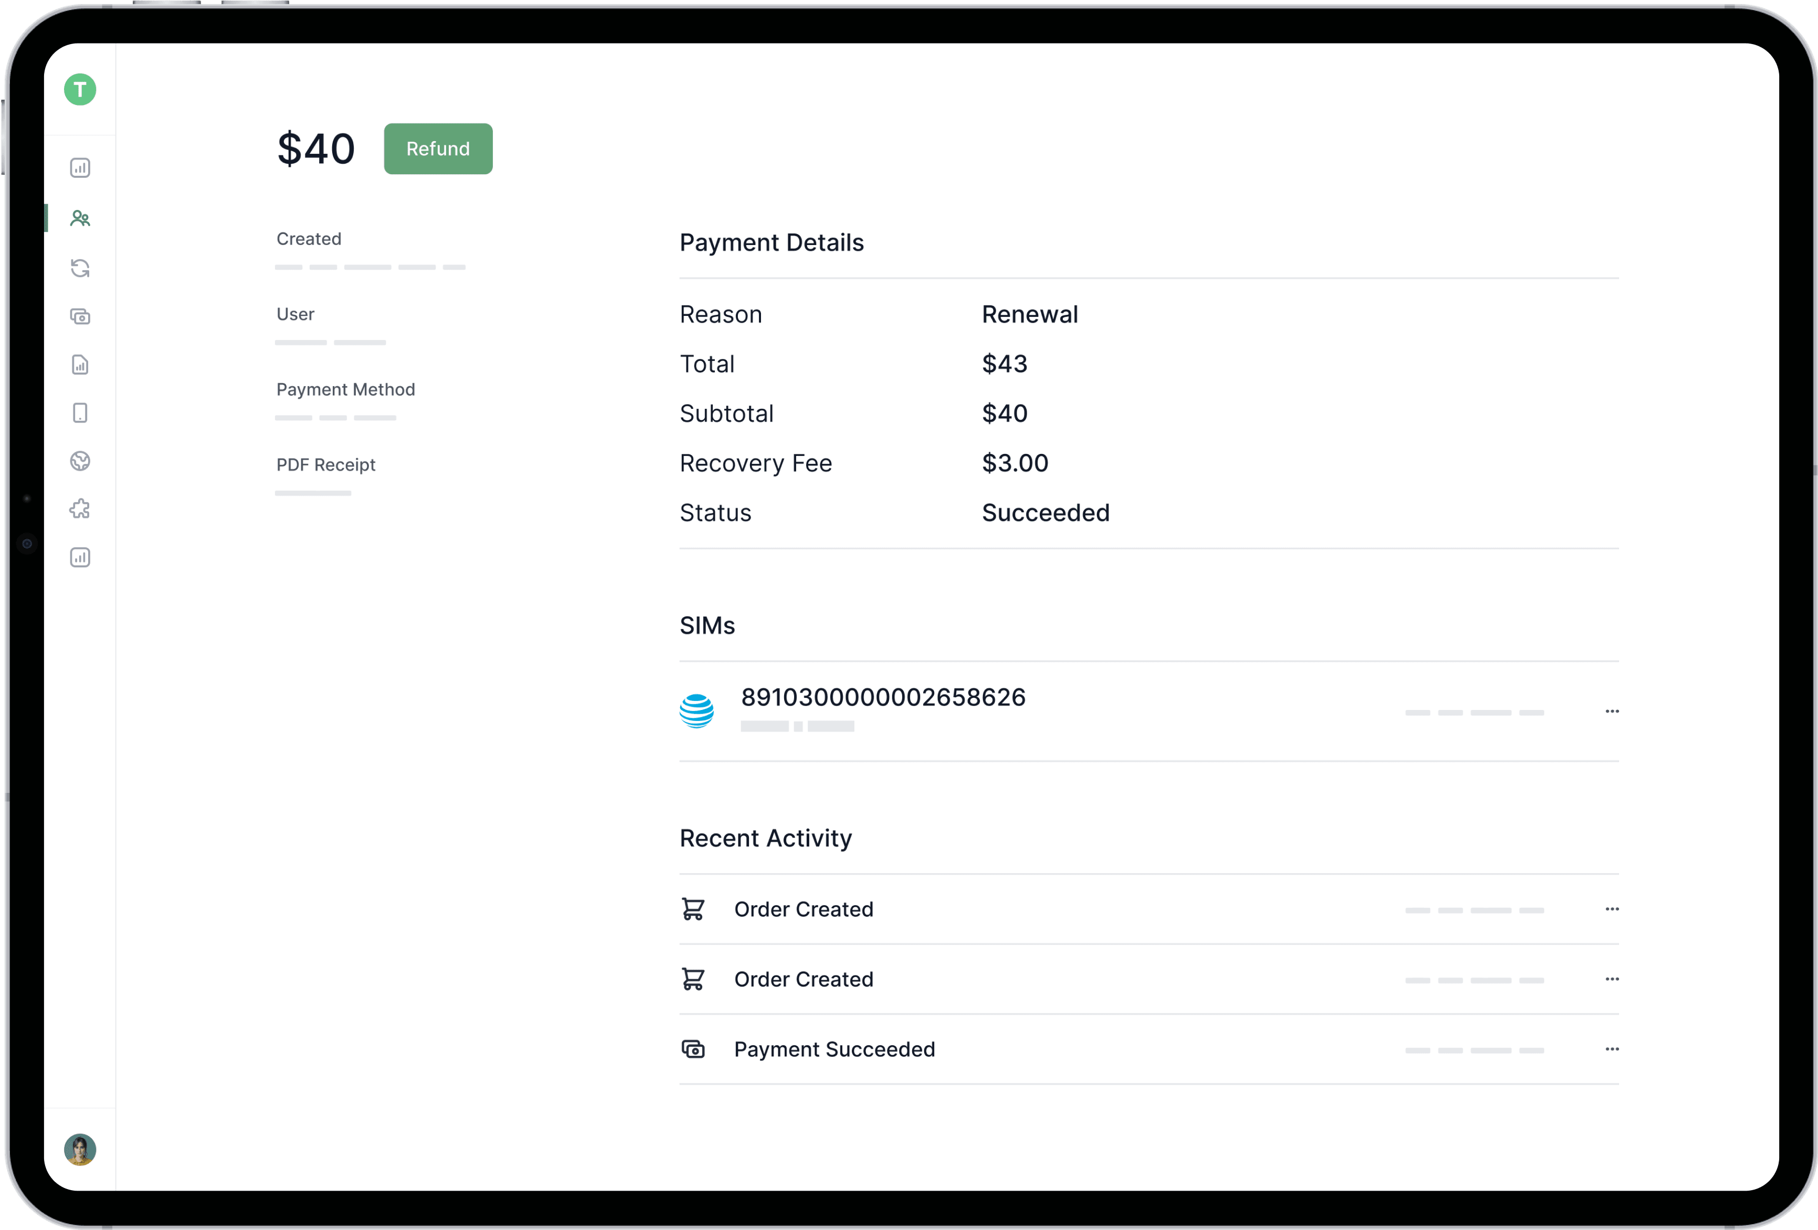Click the green T workspace logo

80,90
